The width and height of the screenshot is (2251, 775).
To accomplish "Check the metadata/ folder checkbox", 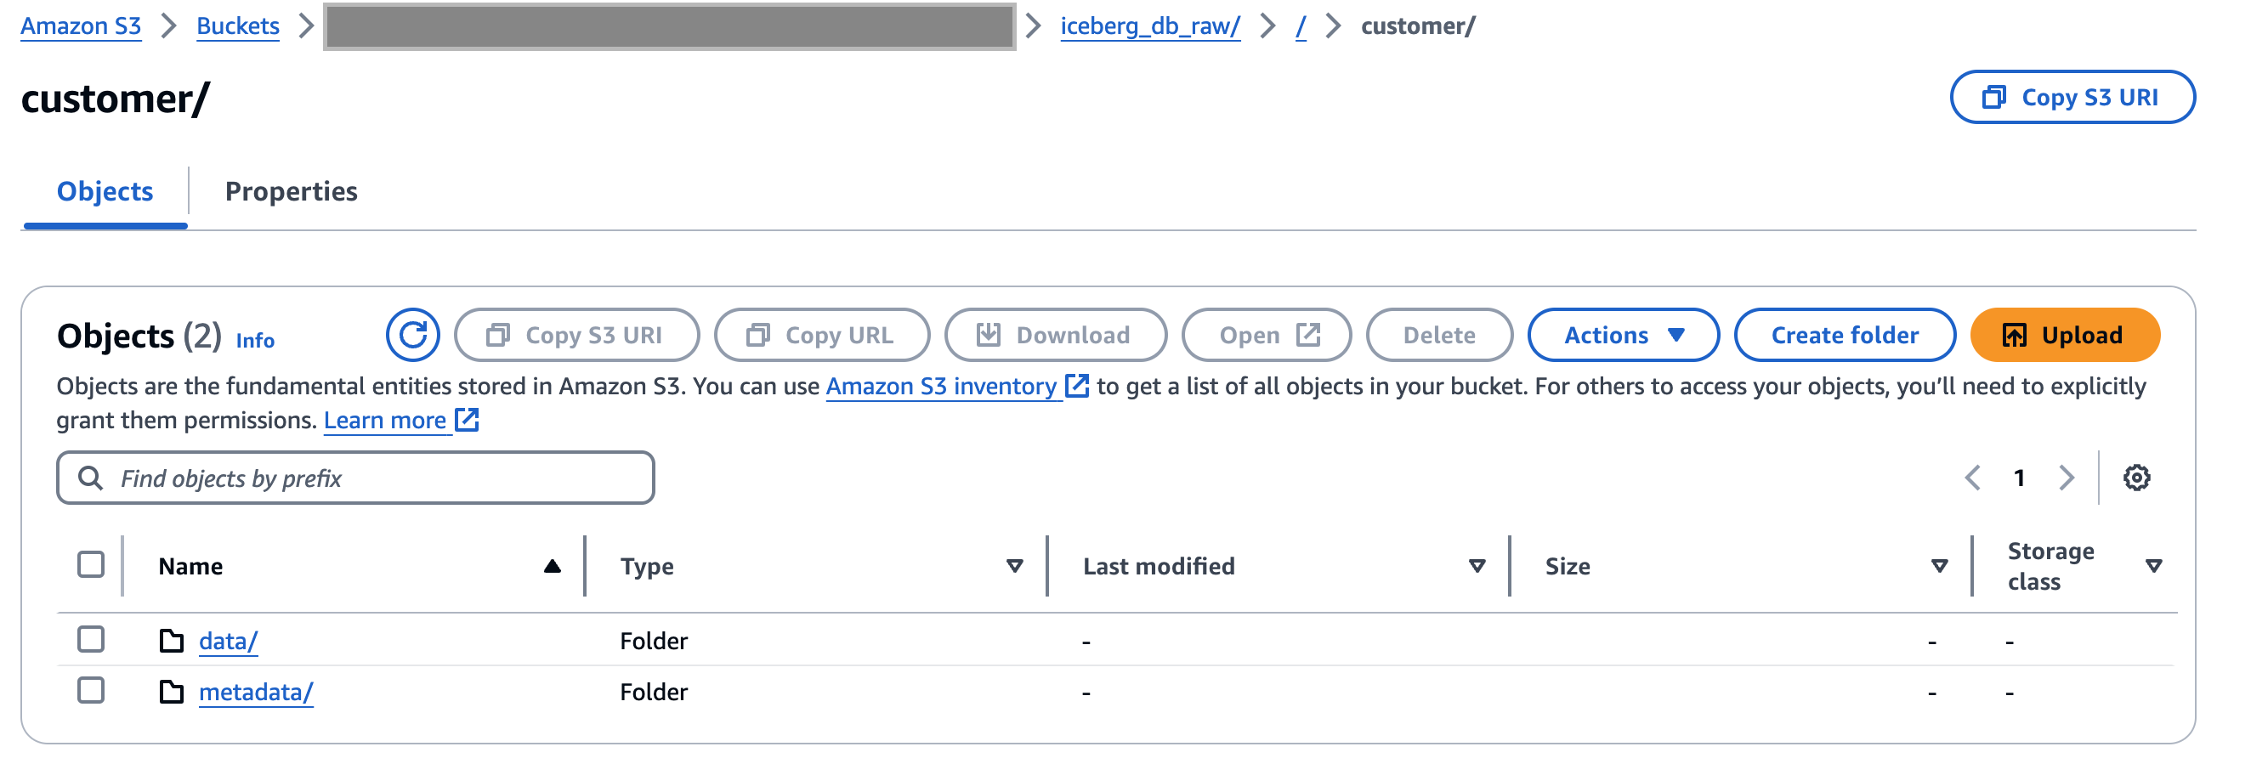I will click(x=91, y=690).
